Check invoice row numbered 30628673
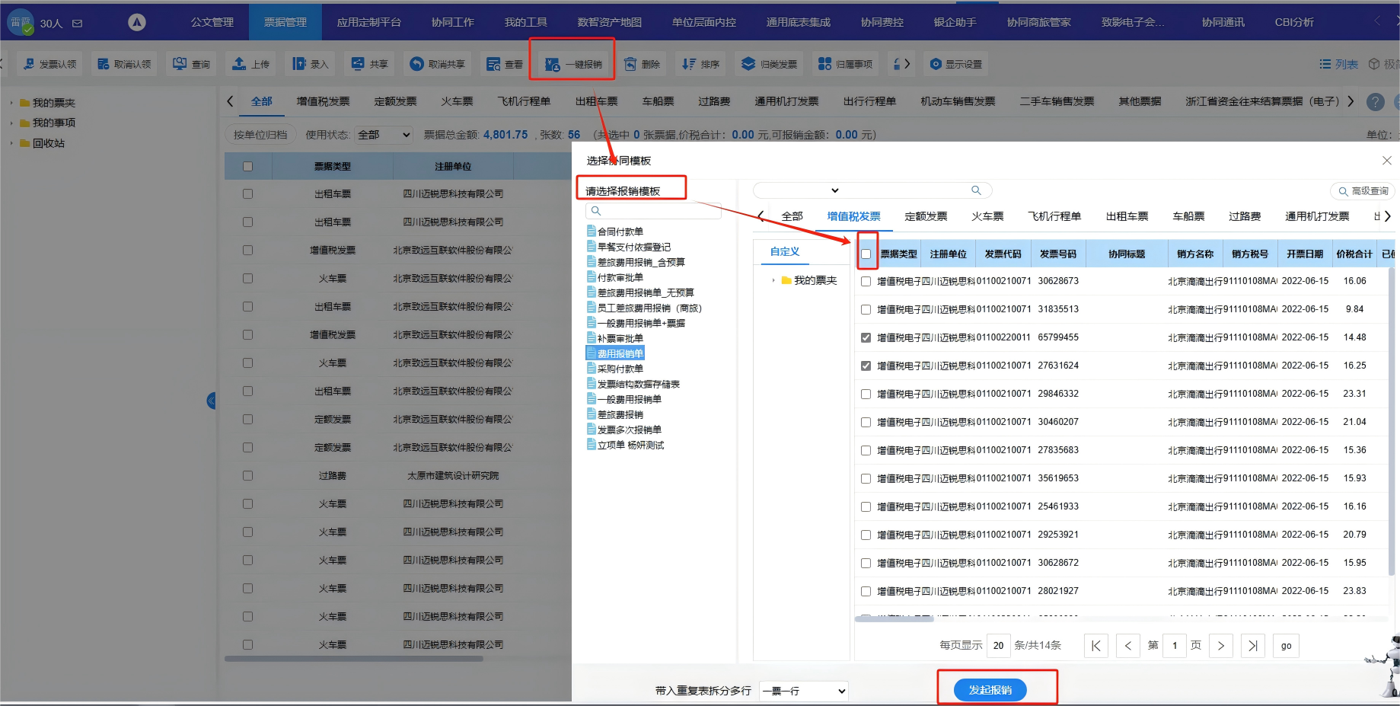Viewport: 1400px width, 706px height. click(866, 281)
